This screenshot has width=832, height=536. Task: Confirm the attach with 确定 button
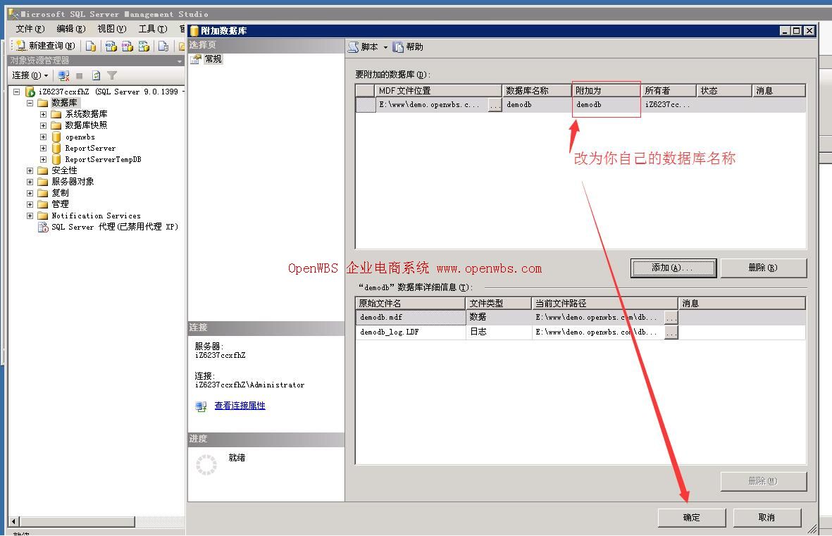tap(691, 518)
